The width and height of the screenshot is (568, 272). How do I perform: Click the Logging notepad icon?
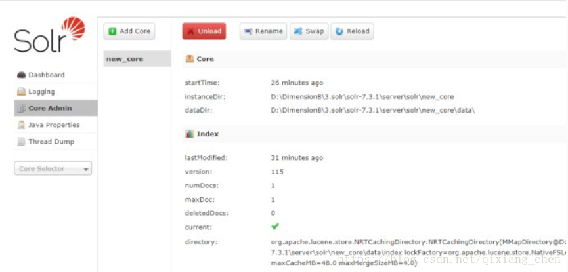(x=22, y=92)
